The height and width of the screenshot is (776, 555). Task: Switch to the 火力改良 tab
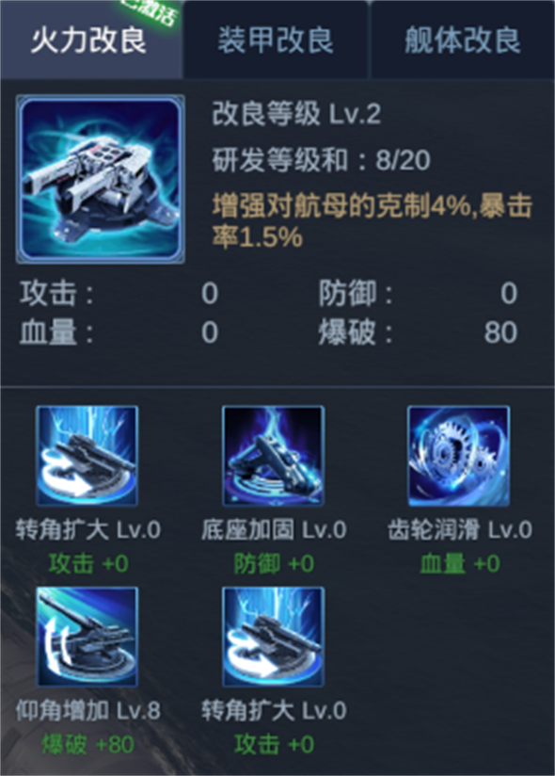[x=91, y=40]
